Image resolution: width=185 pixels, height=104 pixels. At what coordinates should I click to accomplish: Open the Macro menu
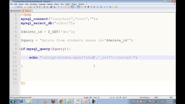57,4
